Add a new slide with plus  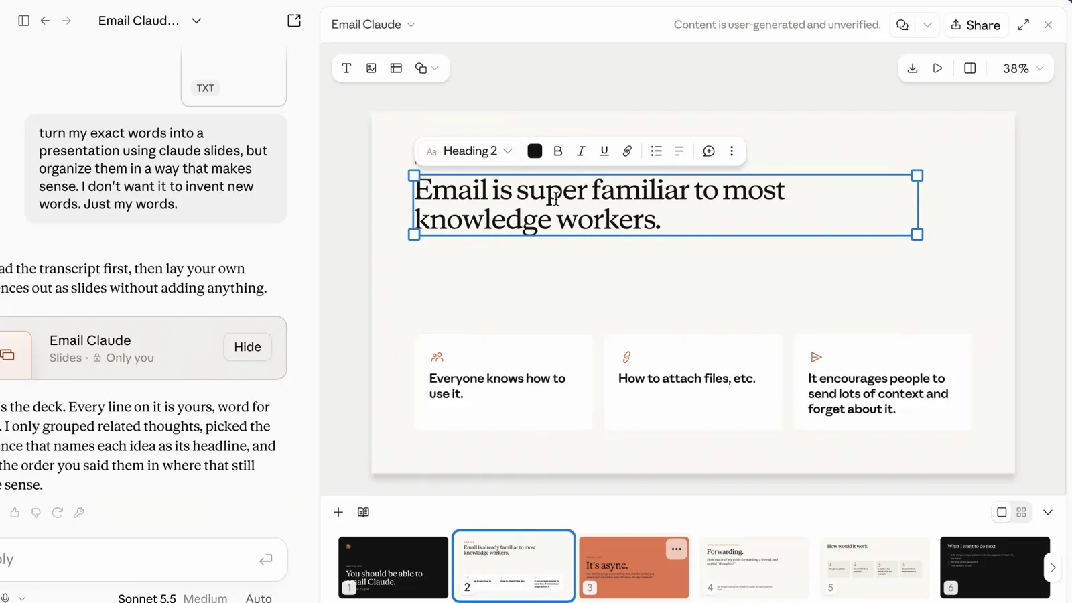pos(338,513)
